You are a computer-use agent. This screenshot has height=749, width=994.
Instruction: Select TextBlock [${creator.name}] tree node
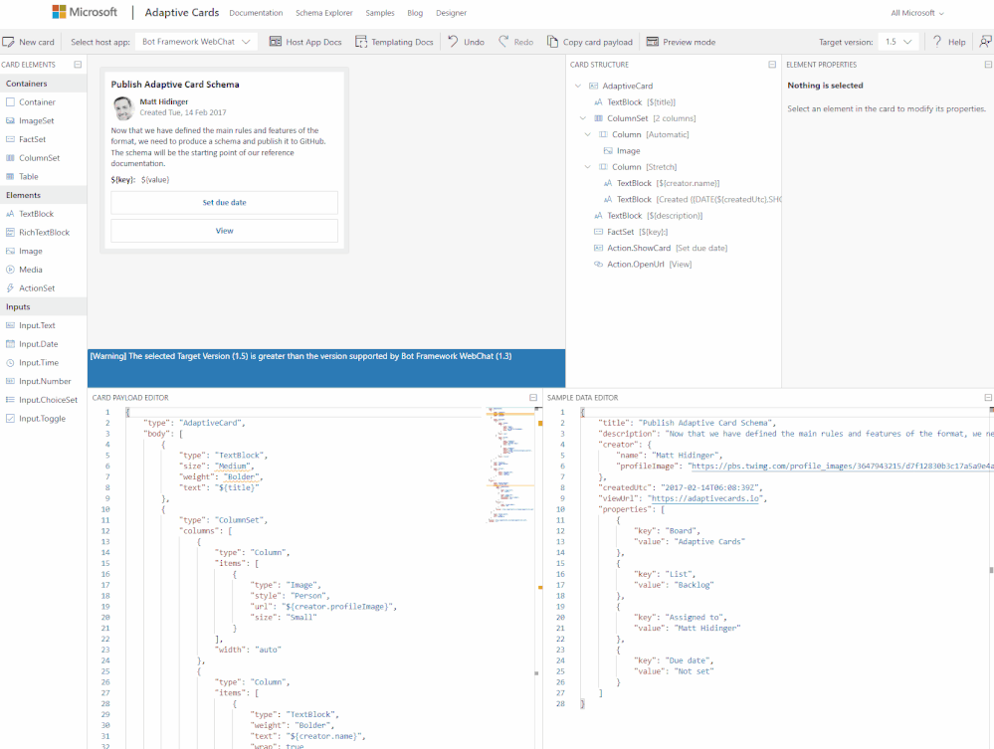click(x=662, y=183)
